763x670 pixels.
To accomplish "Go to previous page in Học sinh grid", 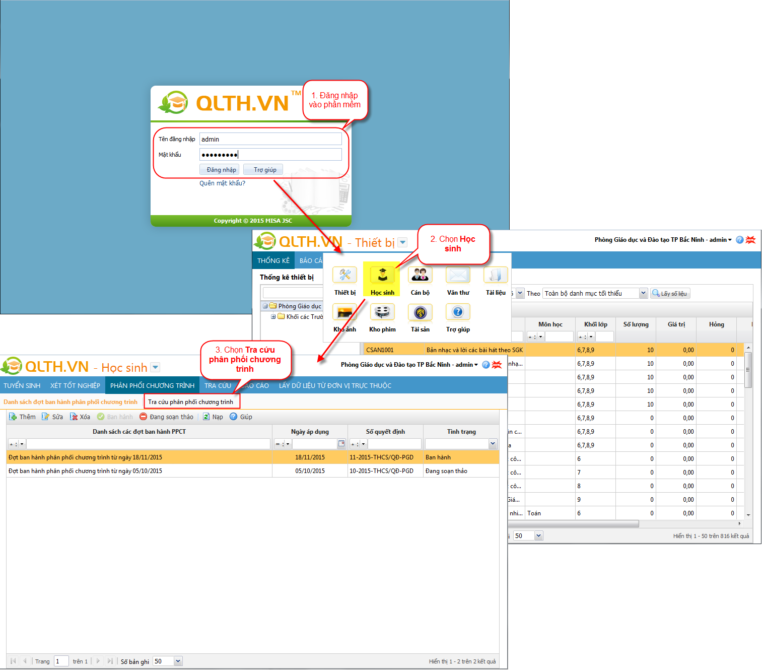I will tap(24, 661).
